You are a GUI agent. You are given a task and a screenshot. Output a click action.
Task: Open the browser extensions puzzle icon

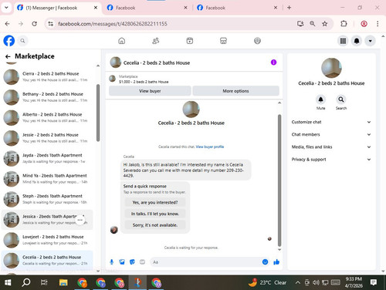tap(344, 24)
